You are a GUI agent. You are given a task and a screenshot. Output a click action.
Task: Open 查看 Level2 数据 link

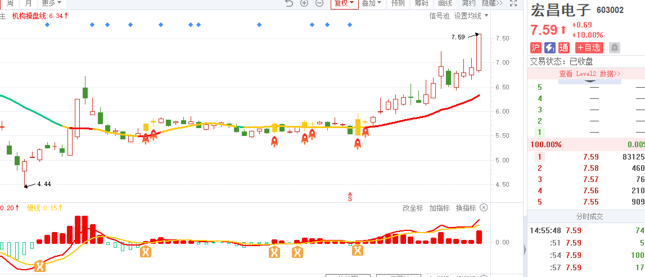tap(589, 74)
